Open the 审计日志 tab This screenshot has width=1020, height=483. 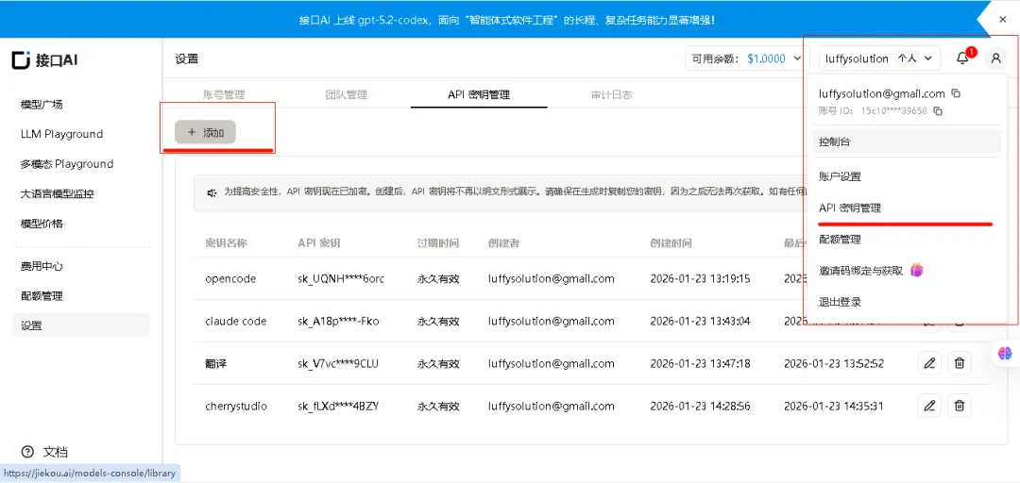[611, 94]
